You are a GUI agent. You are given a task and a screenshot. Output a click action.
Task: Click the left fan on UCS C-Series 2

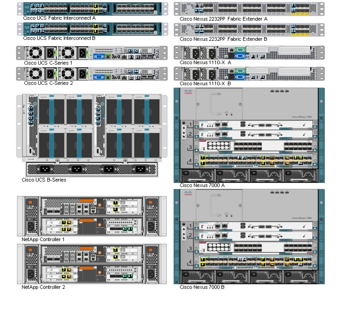(x=35, y=74)
